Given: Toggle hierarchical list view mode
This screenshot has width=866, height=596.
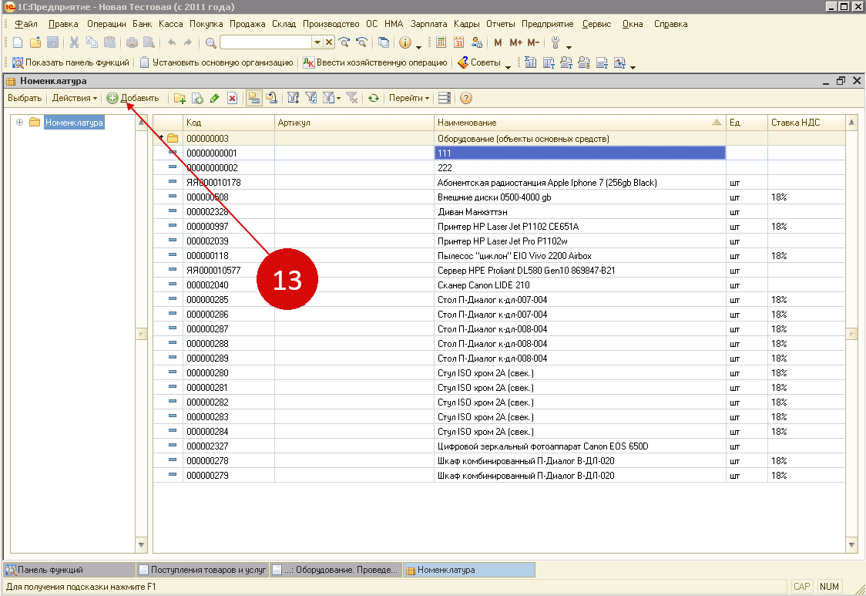Looking at the screenshot, I should coord(253,98).
